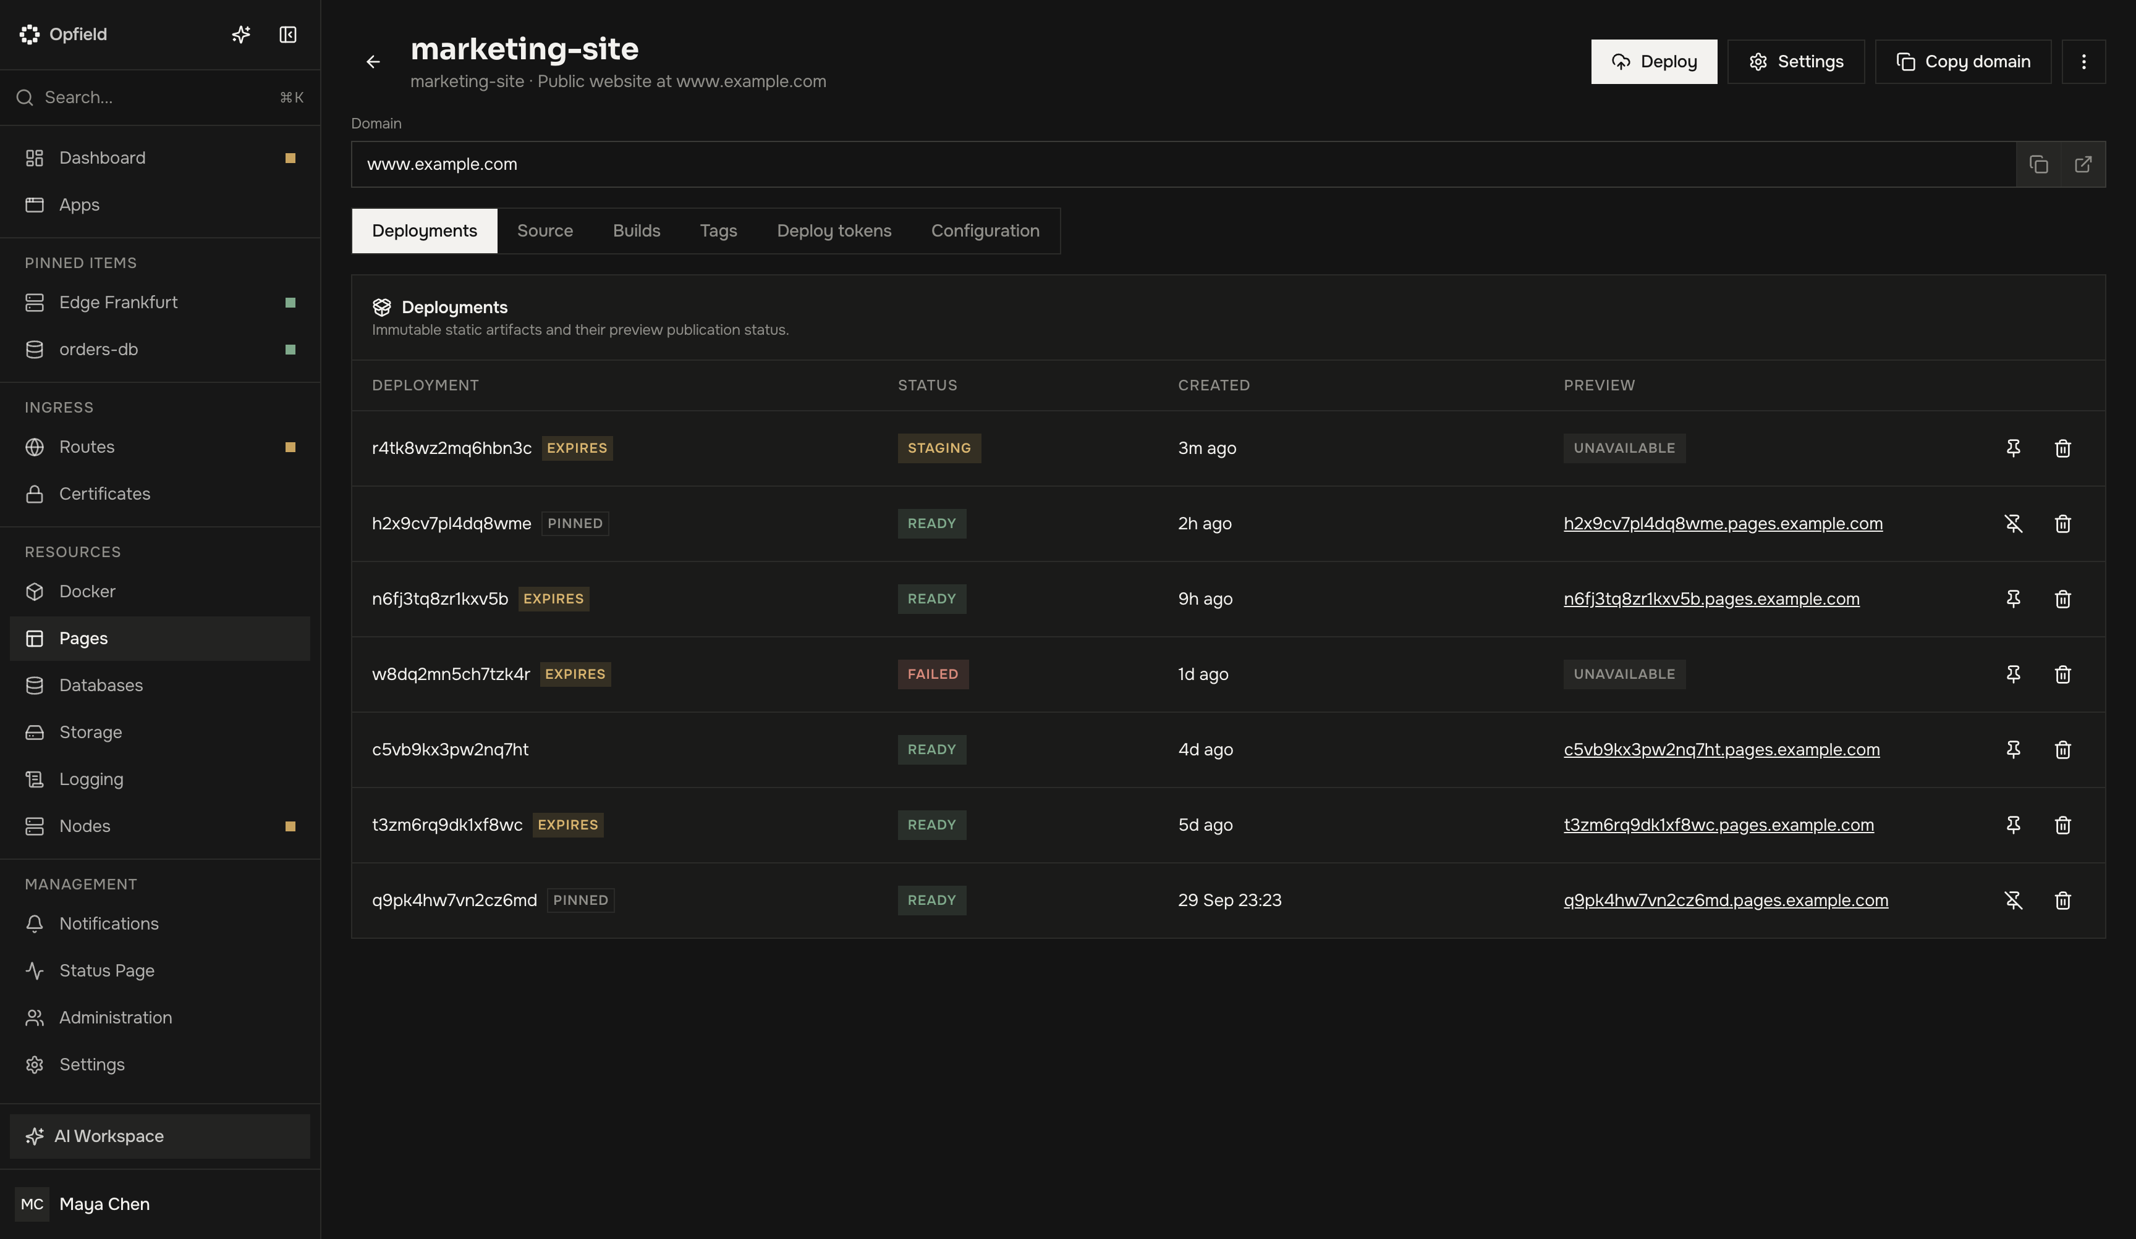Open the pinned Edge Frankfurt item

160,303
